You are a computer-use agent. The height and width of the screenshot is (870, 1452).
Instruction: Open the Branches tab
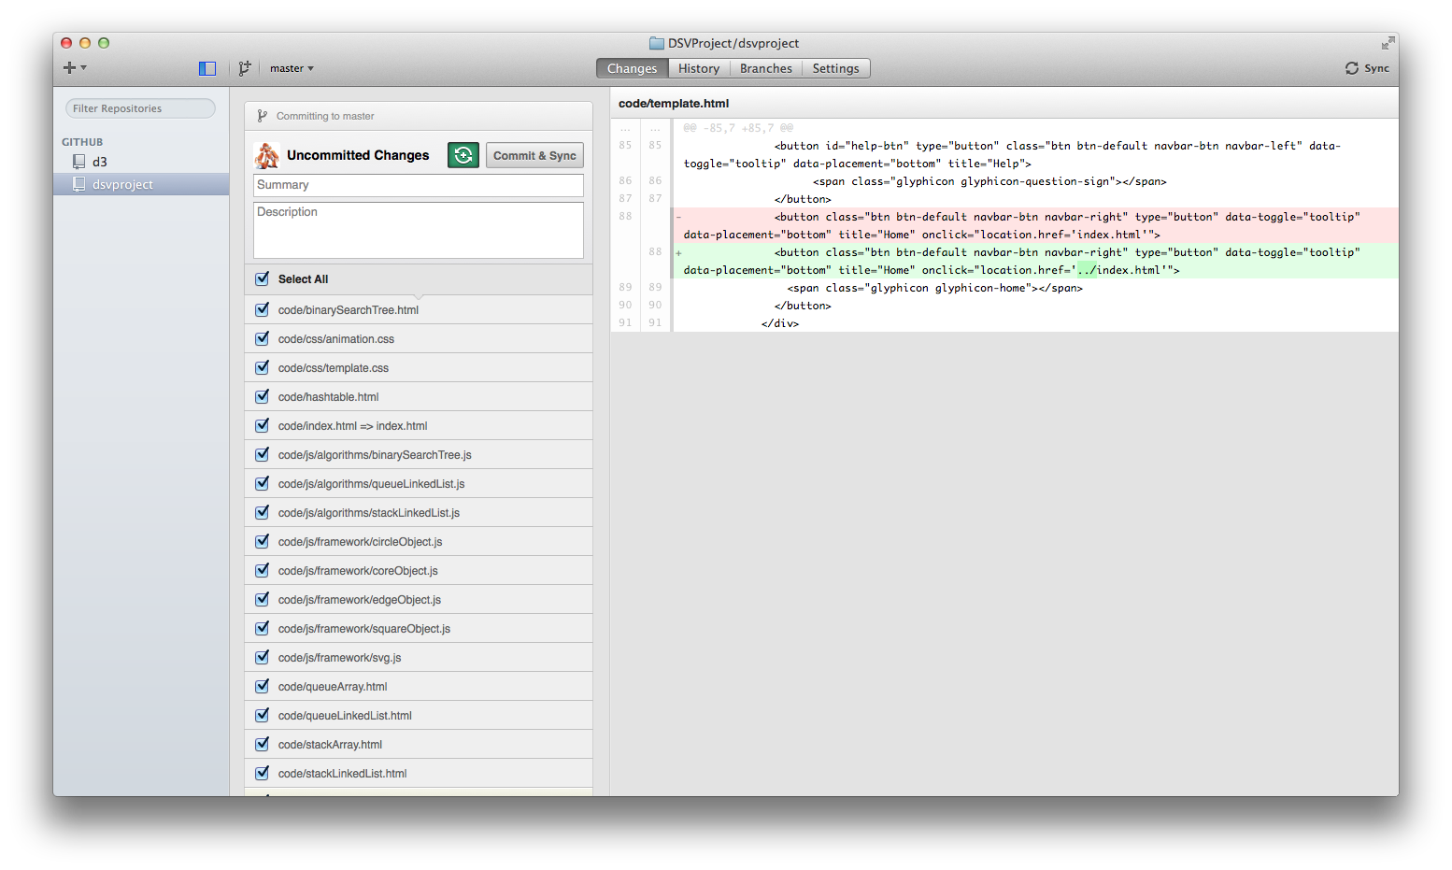click(x=765, y=68)
